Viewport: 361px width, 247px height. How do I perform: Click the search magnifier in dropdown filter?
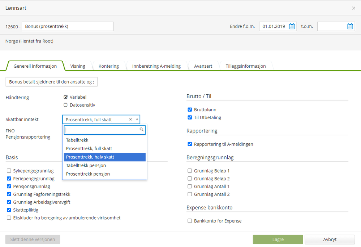click(142, 130)
